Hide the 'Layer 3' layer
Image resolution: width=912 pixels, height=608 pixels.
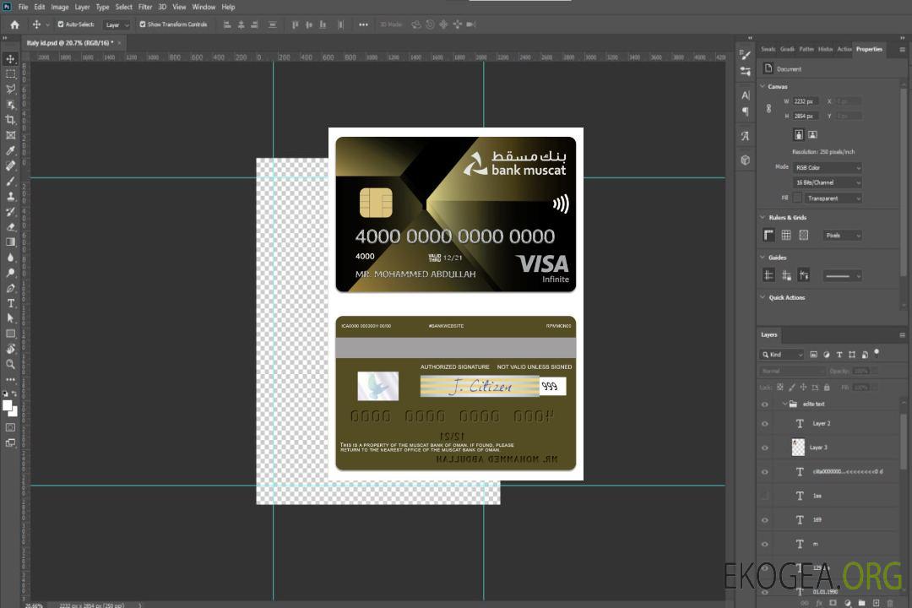coord(765,448)
